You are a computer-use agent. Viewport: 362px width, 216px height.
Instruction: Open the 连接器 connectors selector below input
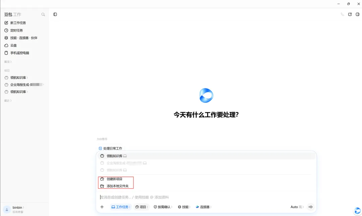coord(203,207)
